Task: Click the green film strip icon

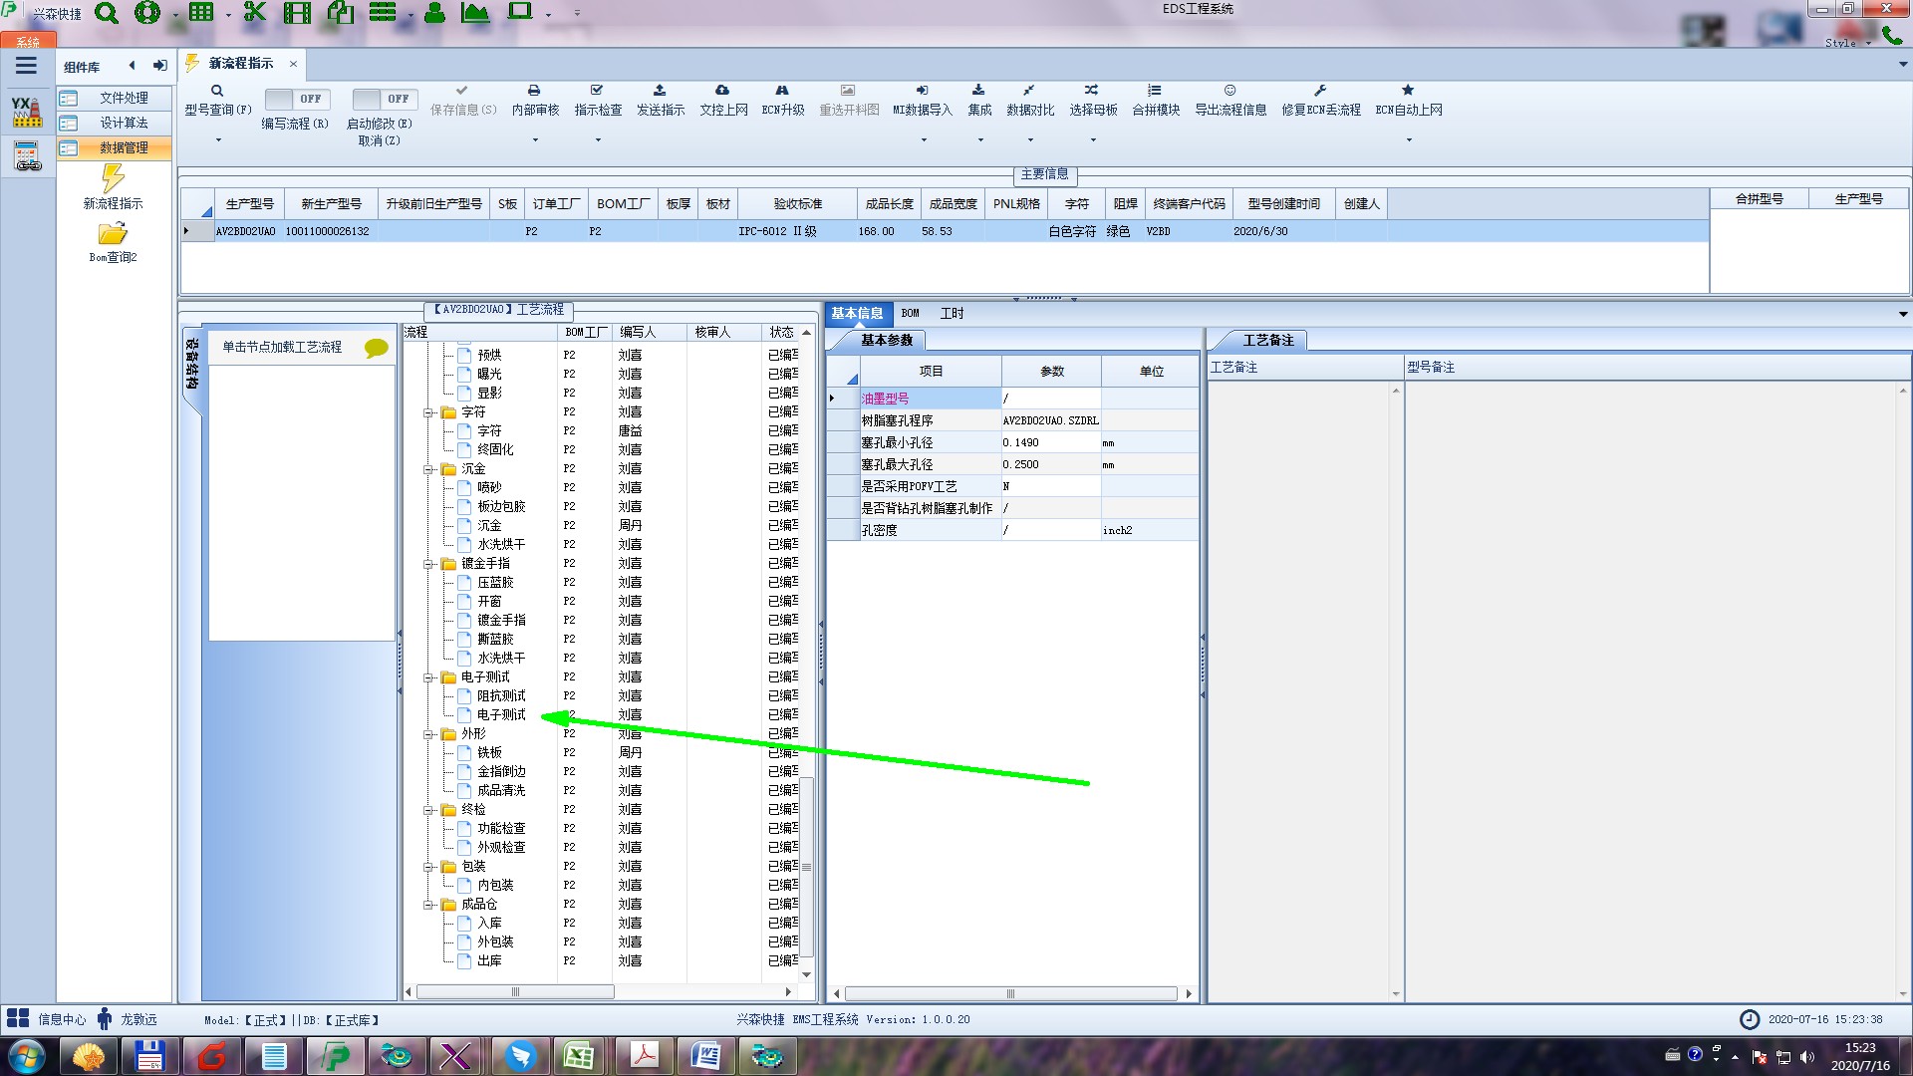Action: [x=297, y=13]
